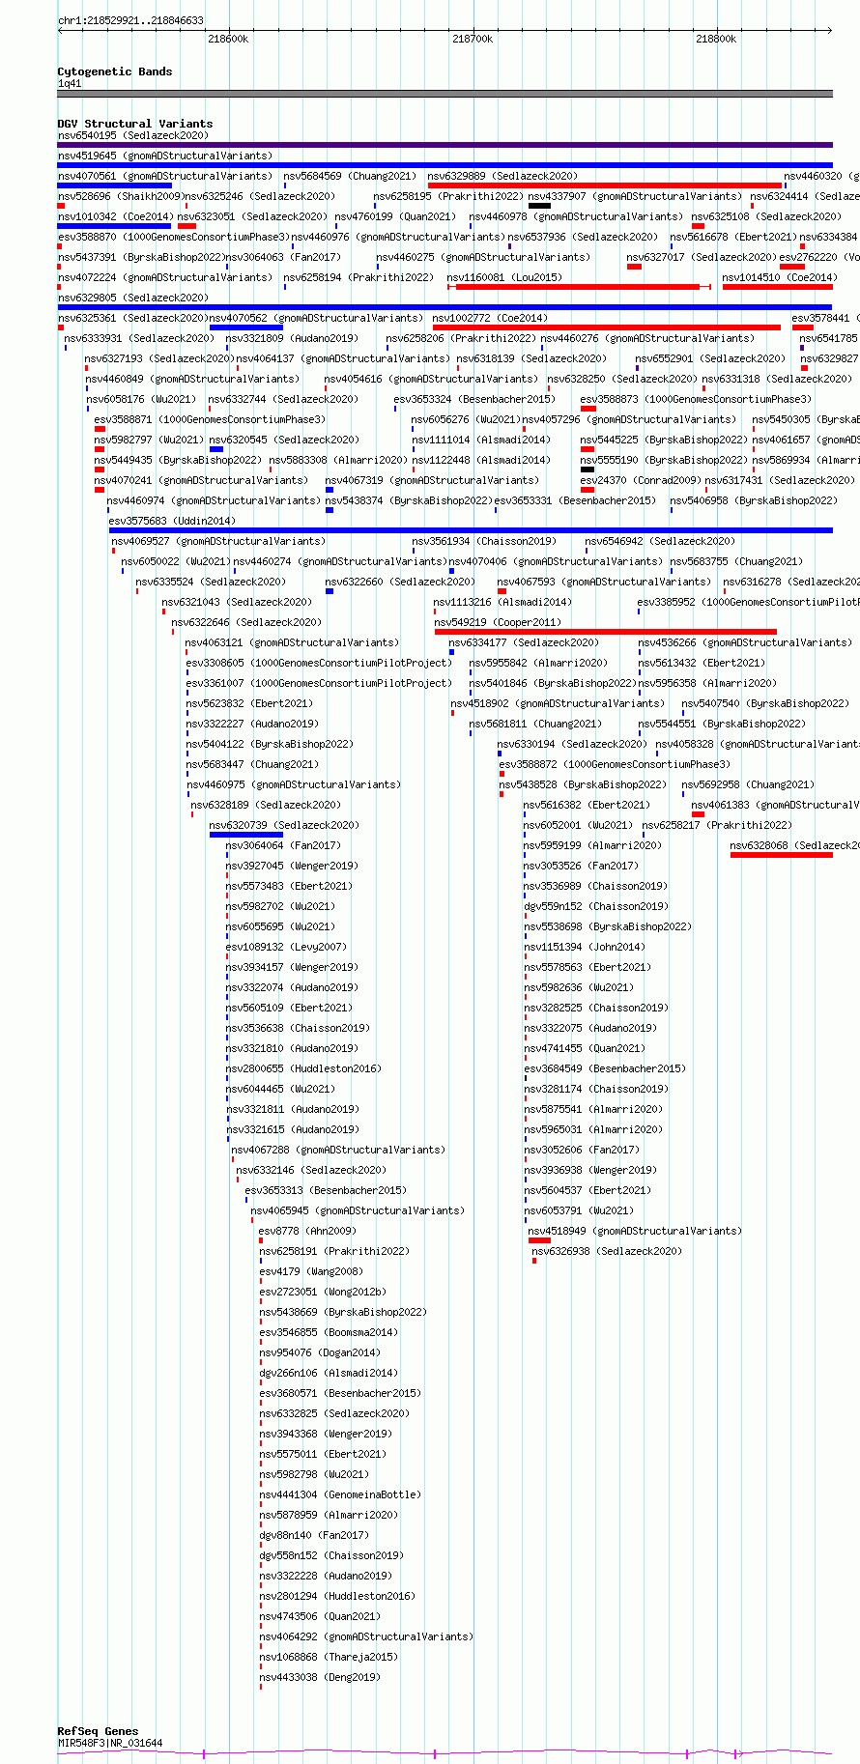This screenshot has width=860, height=1764.
Task: Open variant nsv954076 (Dogan2014)
Action: click(x=320, y=1352)
